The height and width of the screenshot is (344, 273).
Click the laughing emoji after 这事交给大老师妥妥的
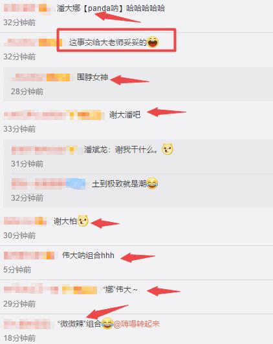pos(153,42)
